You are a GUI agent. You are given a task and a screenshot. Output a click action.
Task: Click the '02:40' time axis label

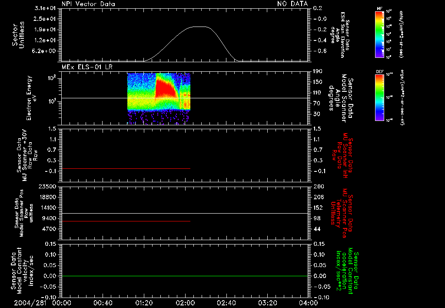(x=226, y=303)
